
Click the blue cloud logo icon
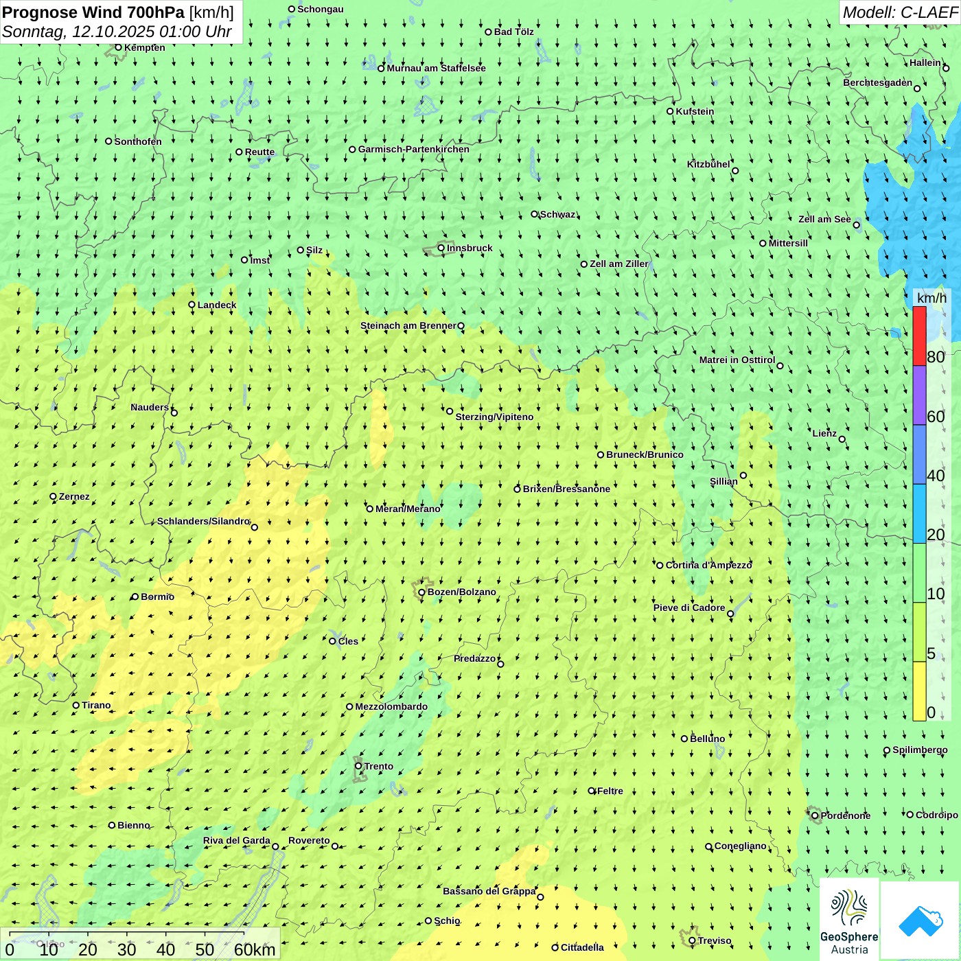click(x=921, y=921)
